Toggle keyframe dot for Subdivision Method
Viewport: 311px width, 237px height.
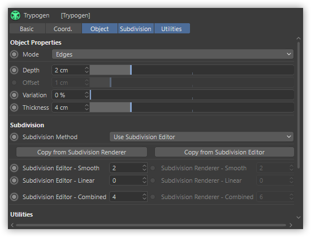tap(14, 137)
